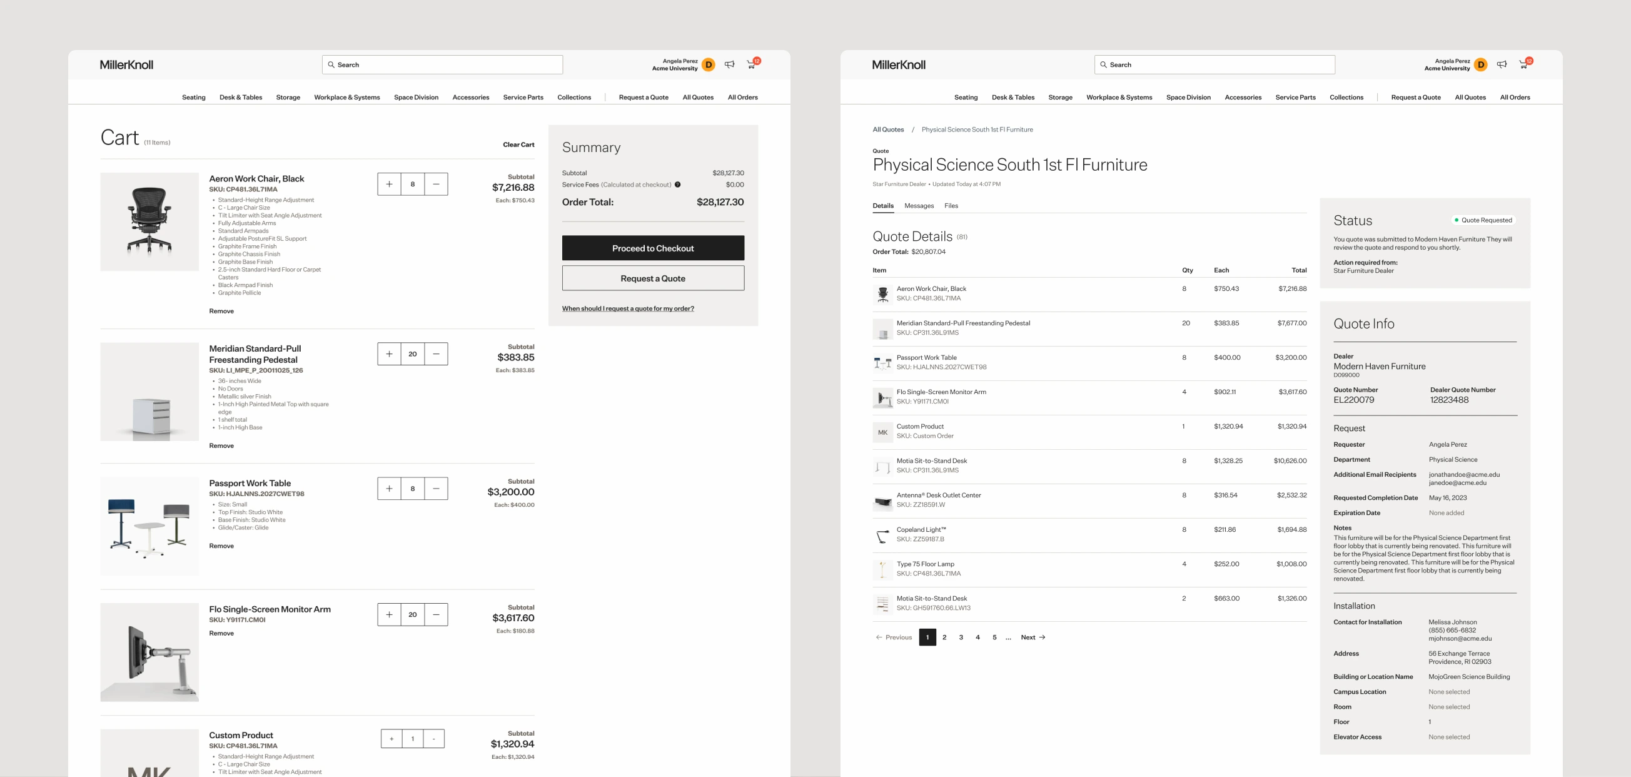Click the Service Fees info tooltip icon

677,185
